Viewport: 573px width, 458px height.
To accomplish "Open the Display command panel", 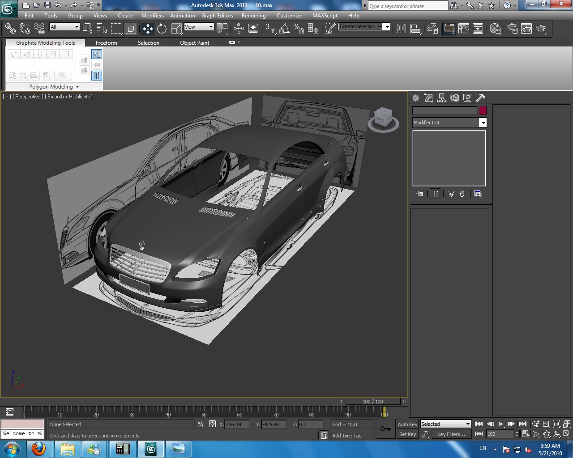I will click(468, 98).
